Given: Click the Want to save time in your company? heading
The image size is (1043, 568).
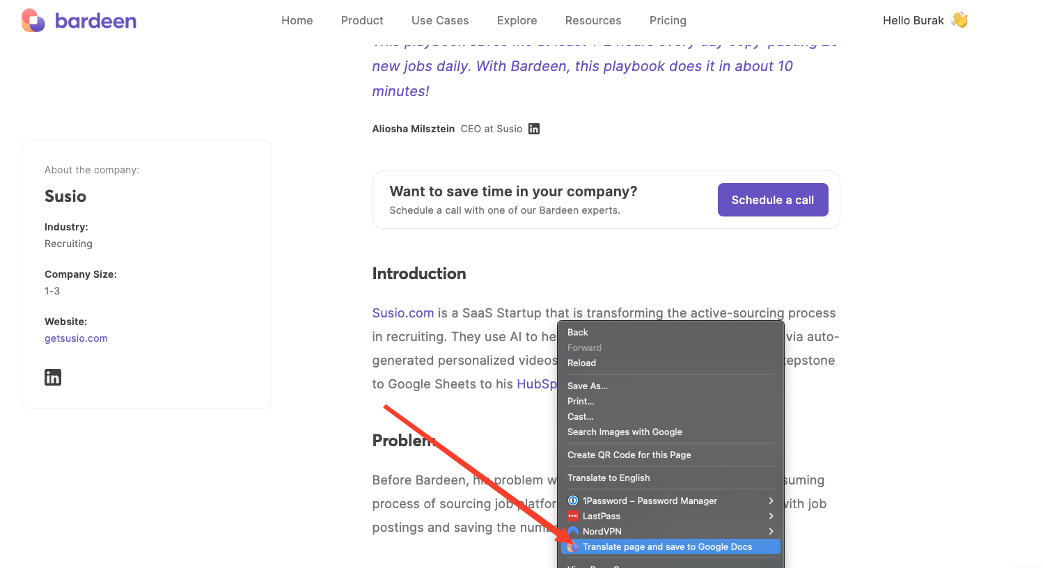Looking at the screenshot, I should pos(513,191).
